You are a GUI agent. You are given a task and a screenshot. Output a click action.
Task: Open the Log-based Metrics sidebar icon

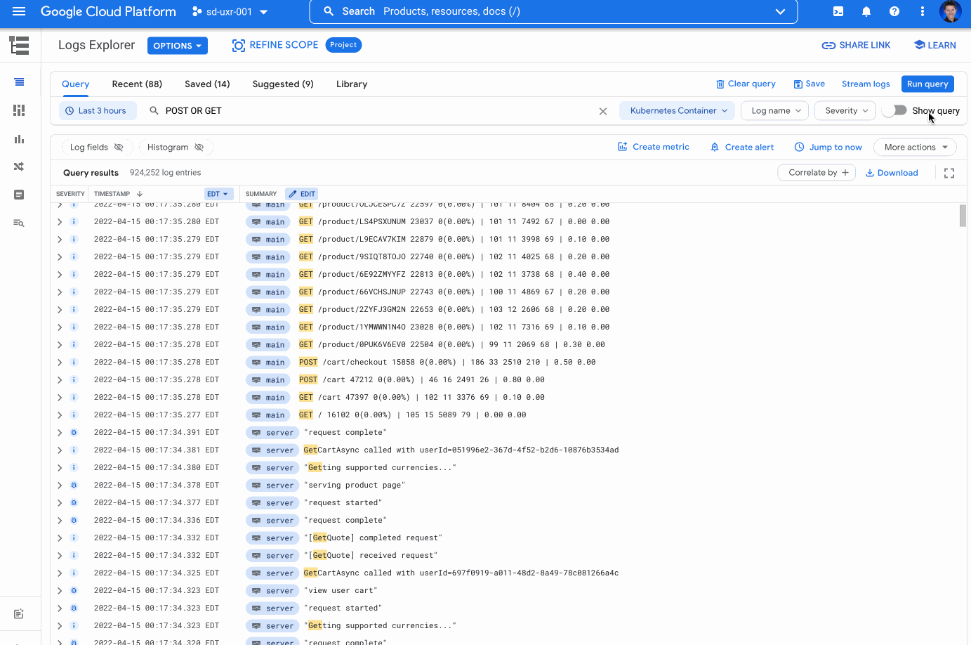point(19,139)
